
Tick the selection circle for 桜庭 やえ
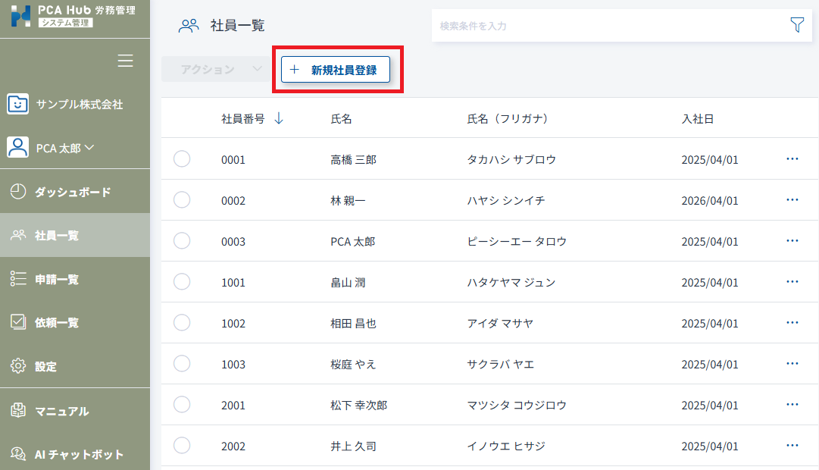182,364
